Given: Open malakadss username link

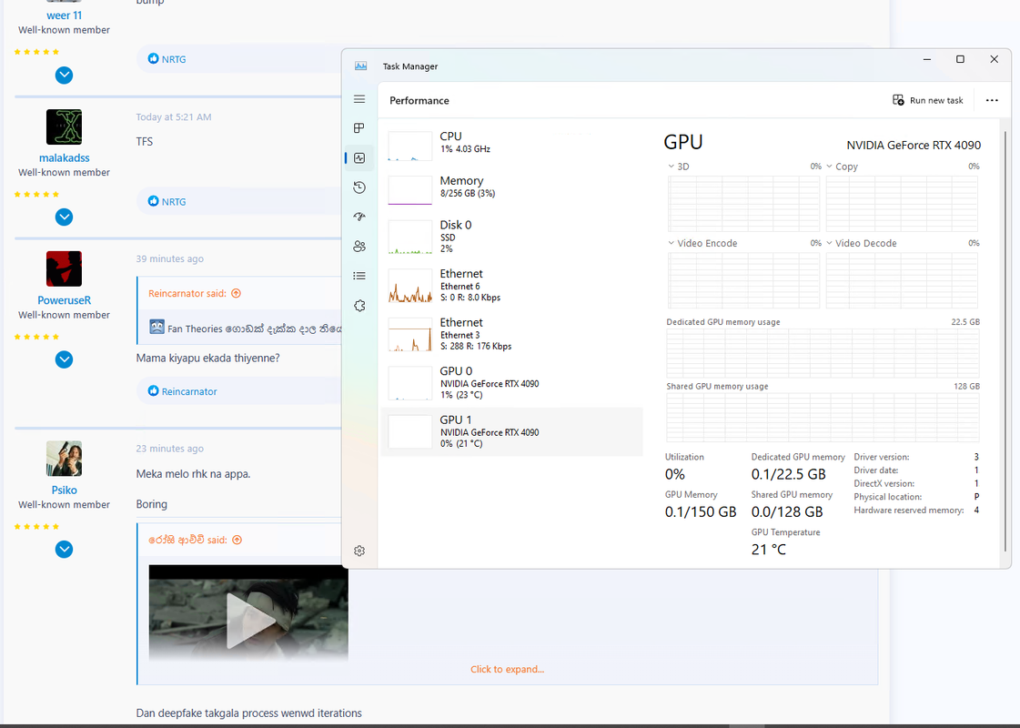Looking at the screenshot, I should click(x=64, y=158).
